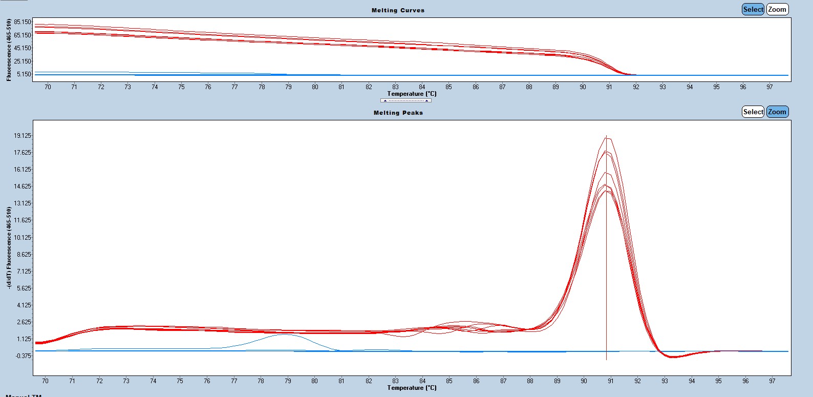Click the 19.125 tick on Melting Peaks axis
The image size is (813, 397).
tap(23, 136)
